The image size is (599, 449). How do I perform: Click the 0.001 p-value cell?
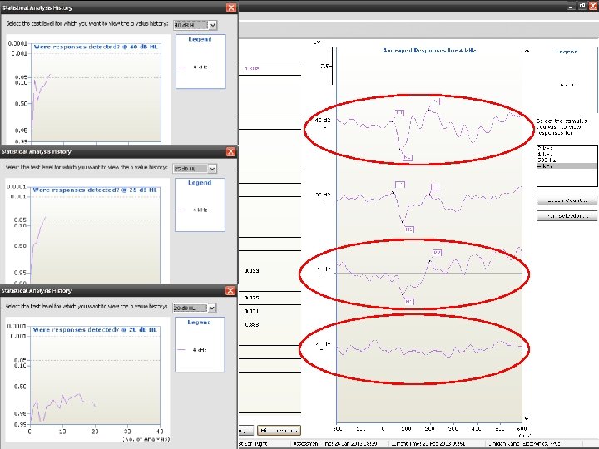[252, 311]
